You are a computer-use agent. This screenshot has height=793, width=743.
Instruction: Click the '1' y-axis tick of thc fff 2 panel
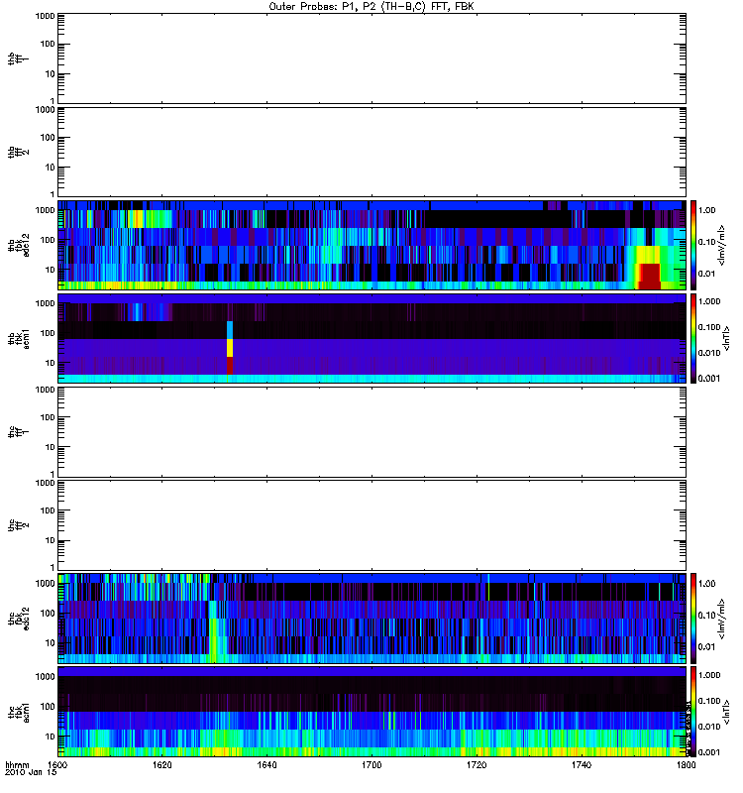(53, 567)
